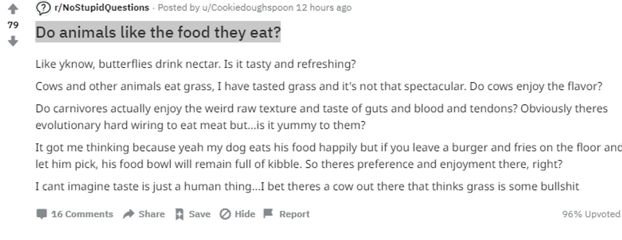This screenshot has width=622, height=240.
Task: Open the subreddit's question mark avatar icon
Action: [43, 8]
